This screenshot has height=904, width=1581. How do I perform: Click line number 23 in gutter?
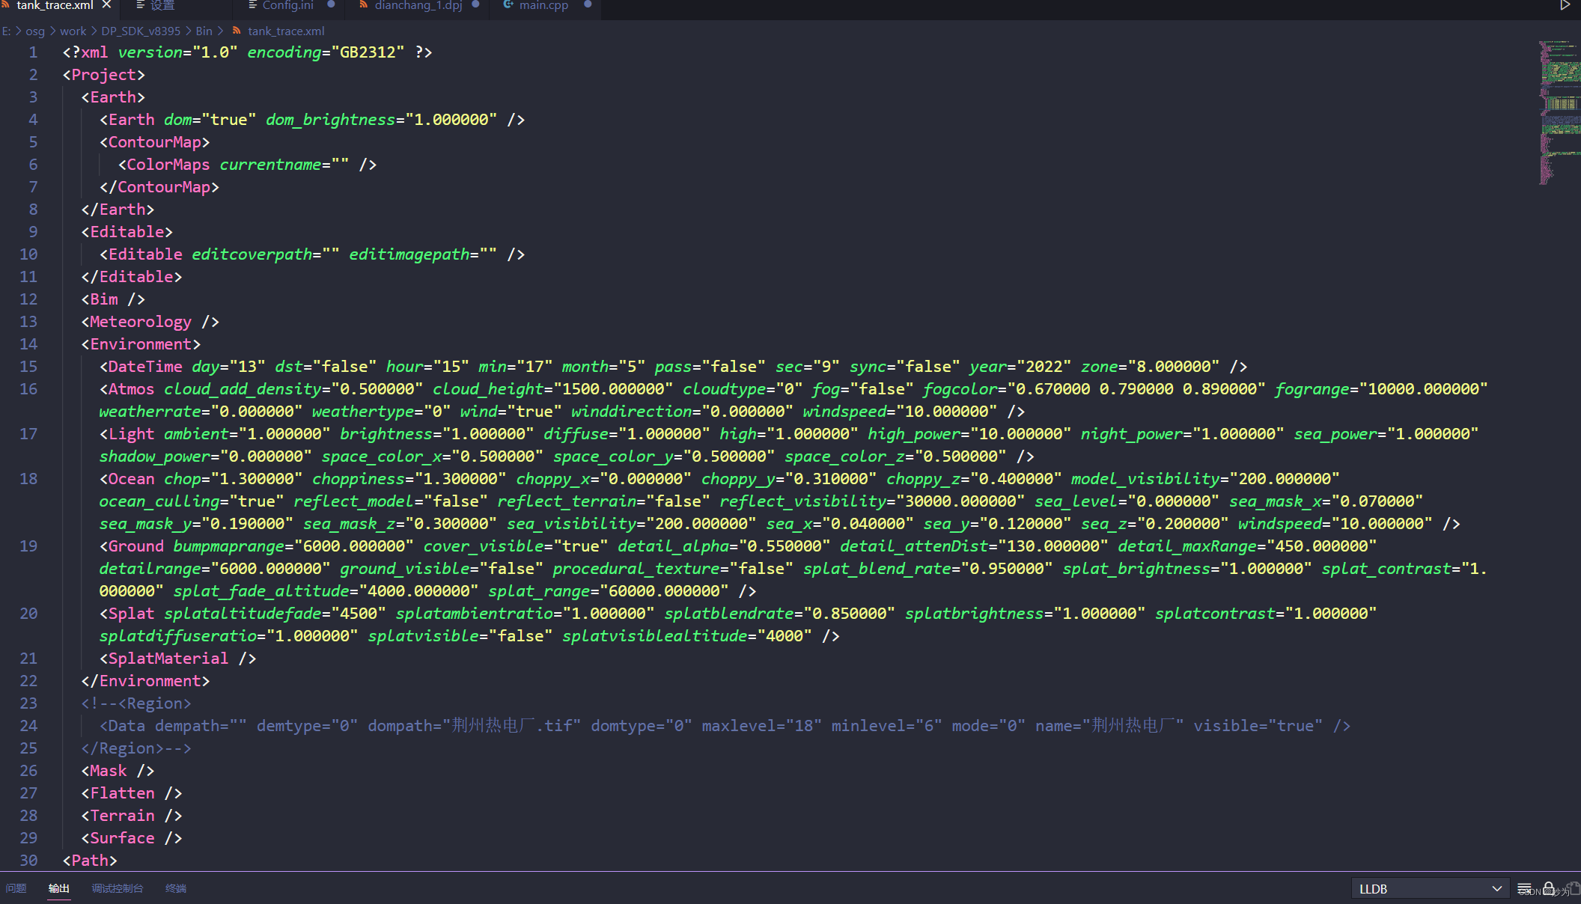[28, 703]
